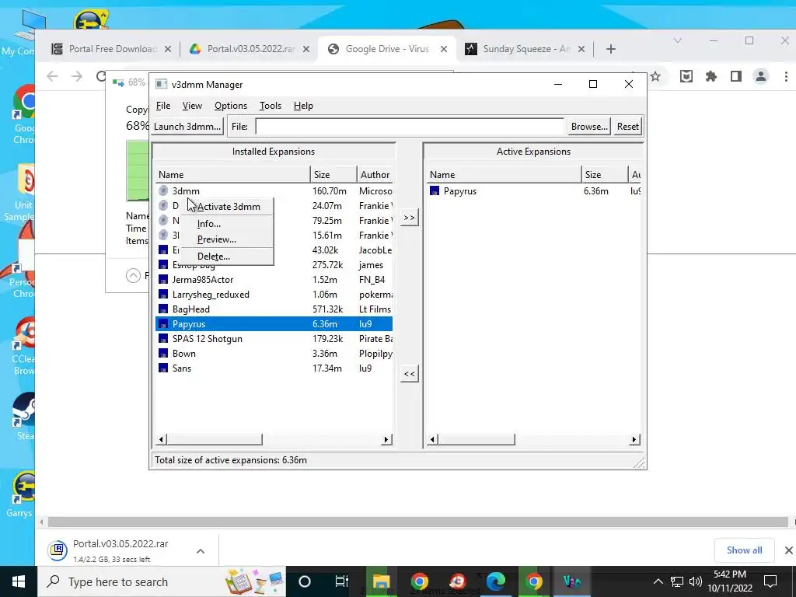Image resolution: width=796 pixels, height=597 pixels.
Task: Close the Google Drive - Virus tab
Action: coord(444,49)
